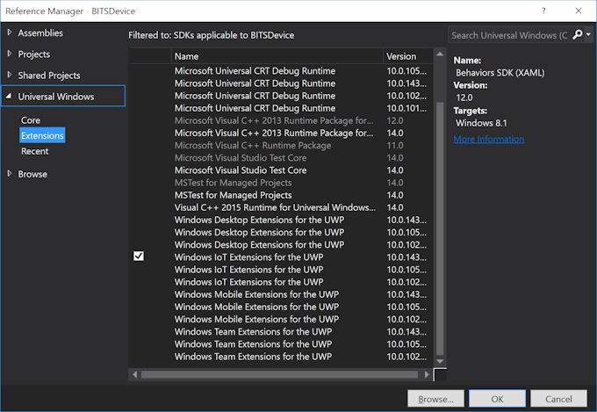Click the help question mark button
Viewport: 597px width, 412px height.
543,10
